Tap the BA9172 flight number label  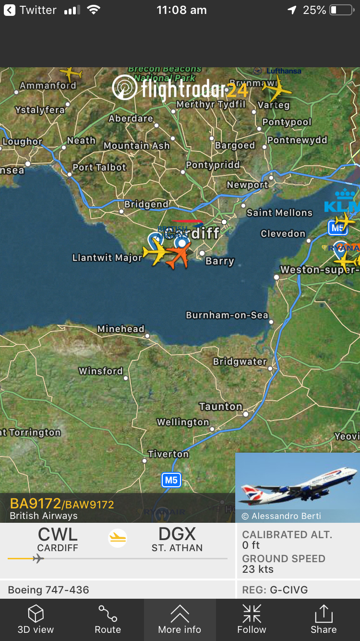(x=36, y=504)
